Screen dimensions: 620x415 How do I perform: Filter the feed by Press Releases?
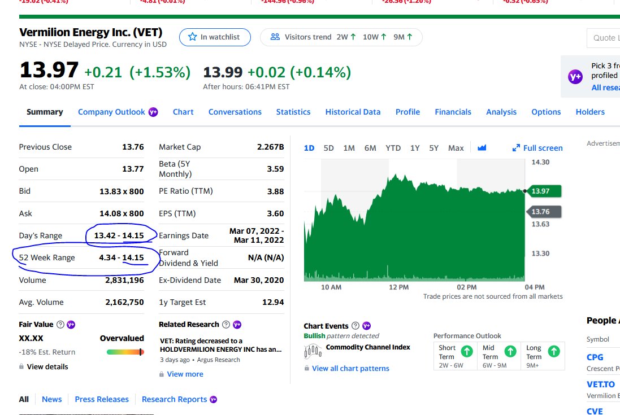[x=102, y=399]
